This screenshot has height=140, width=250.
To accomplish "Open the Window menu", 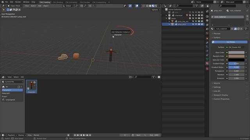I will pos(26,2).
